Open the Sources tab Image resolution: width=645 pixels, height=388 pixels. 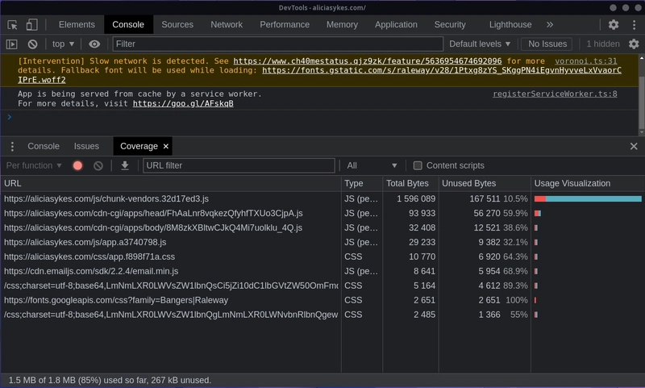[177, 25]
